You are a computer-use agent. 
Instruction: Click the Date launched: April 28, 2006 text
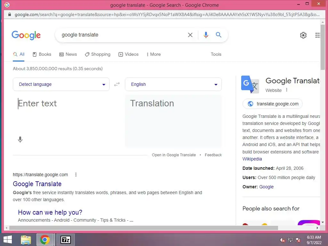click(273, 168)
